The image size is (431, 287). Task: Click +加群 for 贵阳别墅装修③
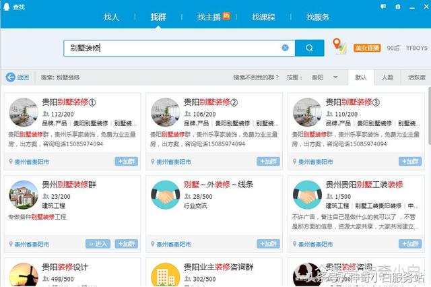[410, 162]
